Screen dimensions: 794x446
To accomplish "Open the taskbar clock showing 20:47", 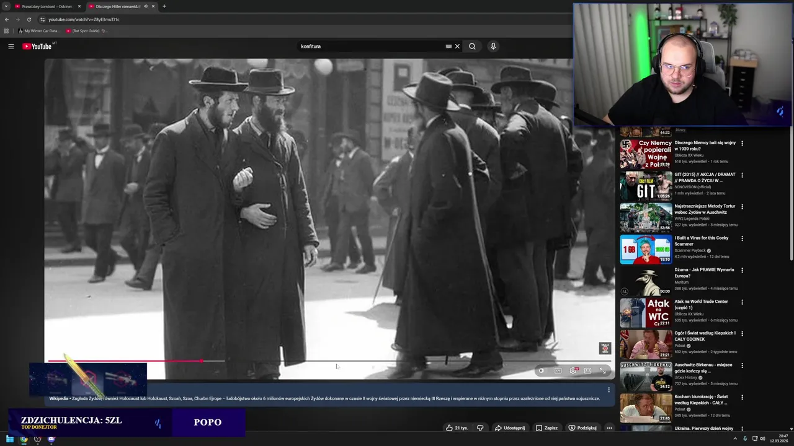I will coord(778,439).
